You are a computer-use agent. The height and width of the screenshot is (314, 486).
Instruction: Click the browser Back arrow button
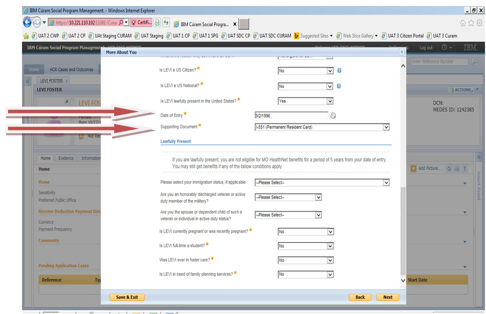pos(27,22)
